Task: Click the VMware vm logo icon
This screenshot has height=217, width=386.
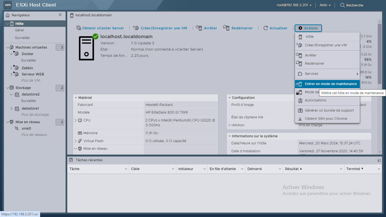Action: coord(8,5)
